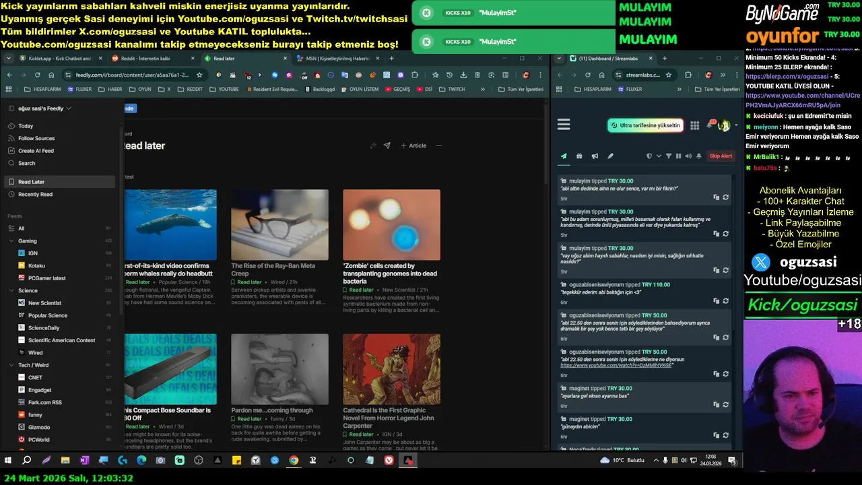Select Read Later in Feedly sidebar
This screenshot has width=862, height=485.
click(59, 182)
